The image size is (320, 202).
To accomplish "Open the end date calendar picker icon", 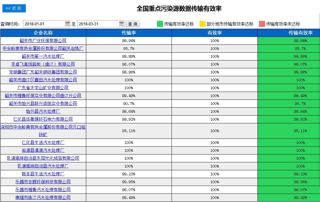I will point(121,24).
